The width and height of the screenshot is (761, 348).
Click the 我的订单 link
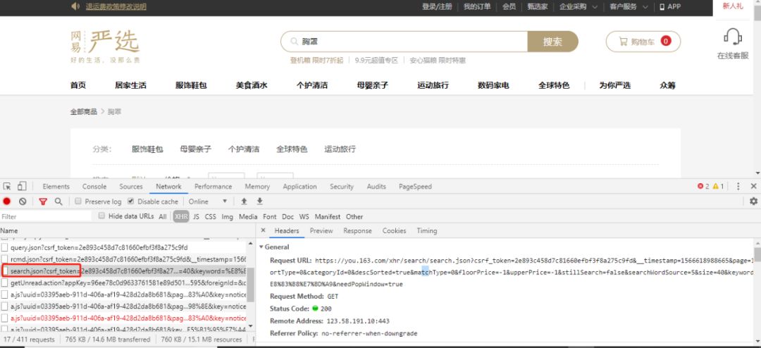tap(476, 7)
